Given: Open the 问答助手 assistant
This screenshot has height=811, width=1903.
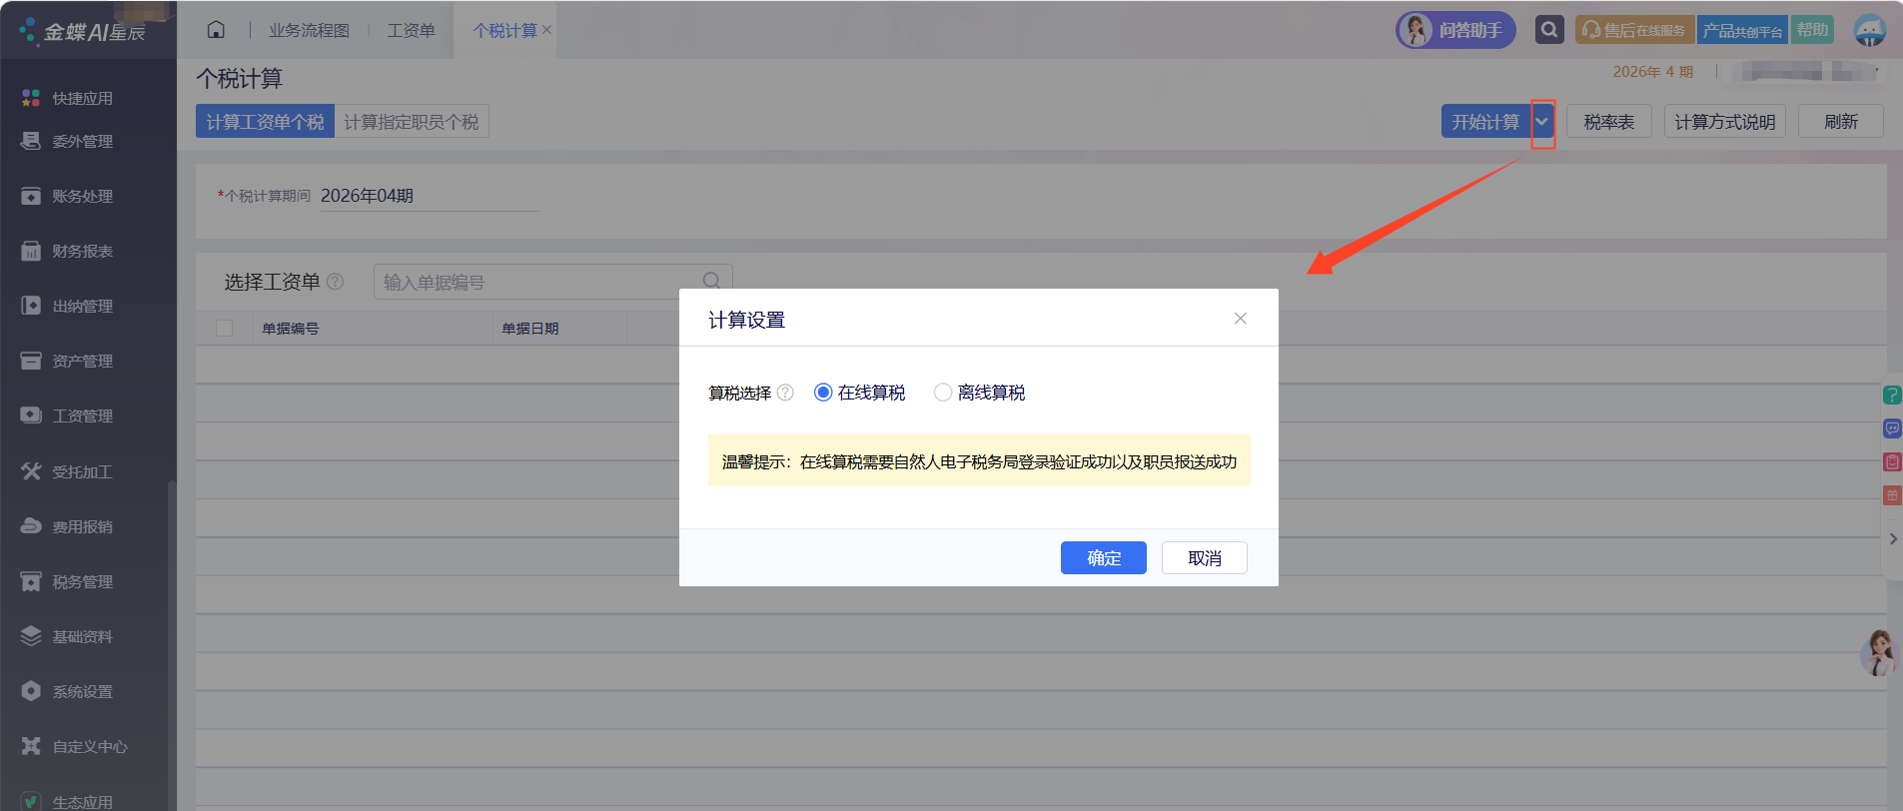Looking at the screenshot, I should coord(1455,30).
